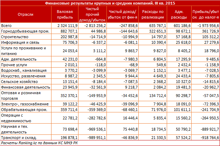The width and height of the screenshot is (220, 146).
Task: Click the table title 'Финансовые результаты крупных и средних компаний'
Action: pyautogui.click(x=110, y=4)
